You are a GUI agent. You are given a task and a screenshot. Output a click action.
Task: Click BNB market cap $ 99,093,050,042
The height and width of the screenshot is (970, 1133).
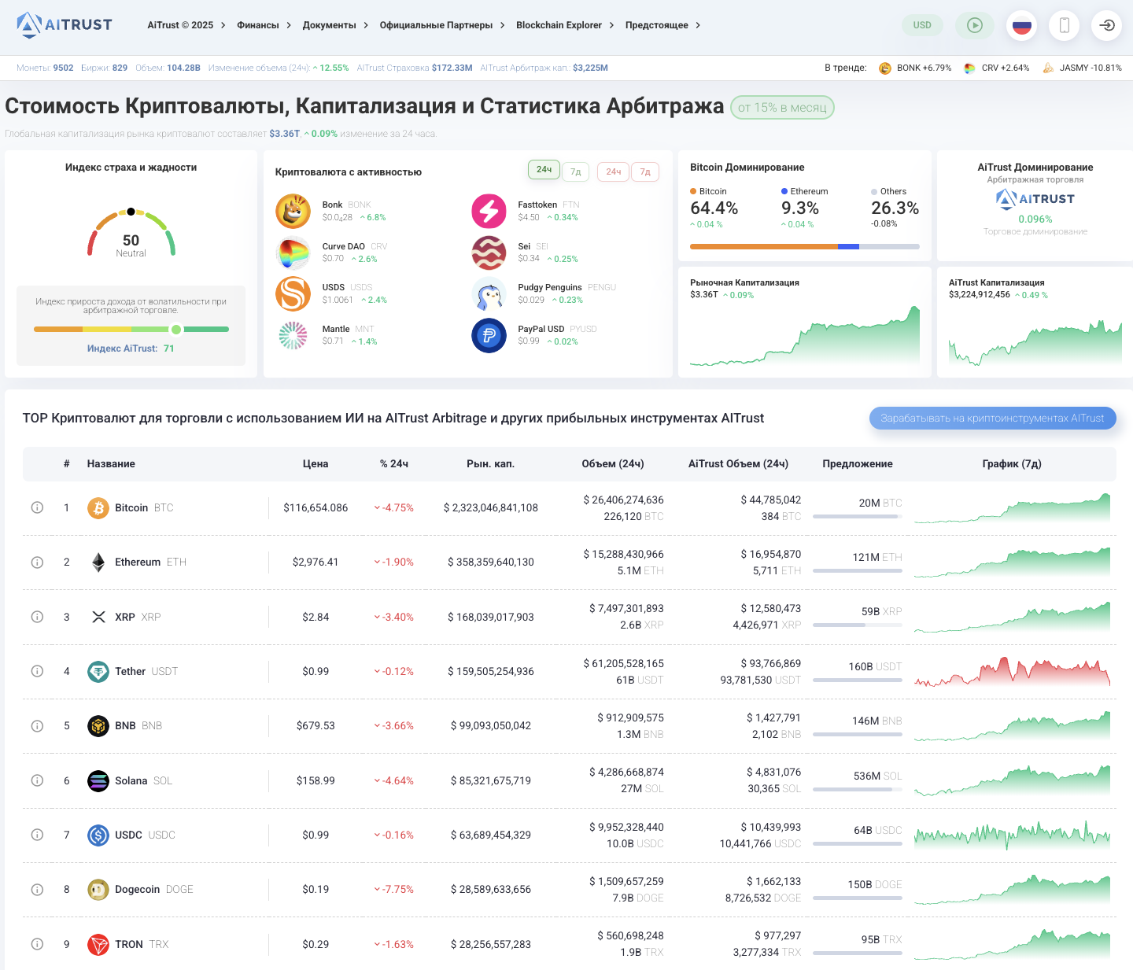[491, 725]
